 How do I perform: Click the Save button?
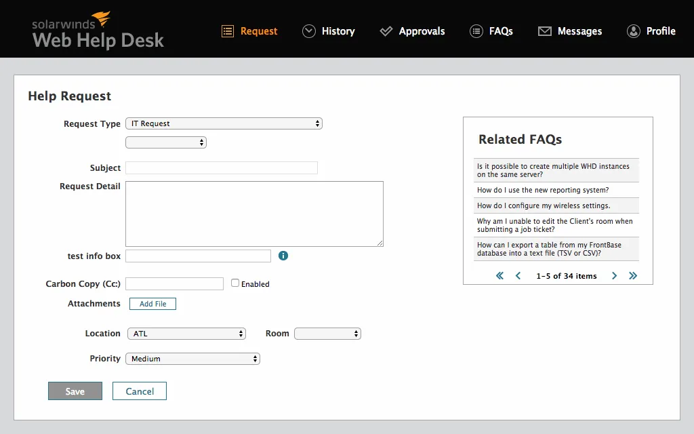pyautogui.click(x=75, y=391)
